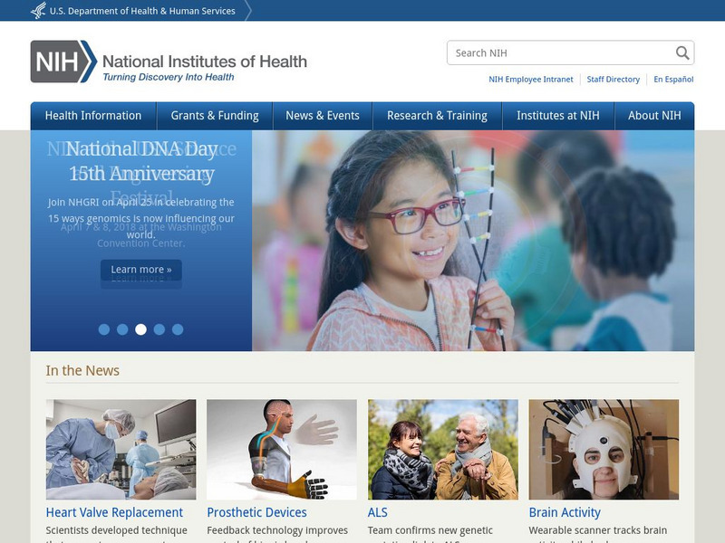
Task: Switch to the En Español version
Action: click(673, 80)
